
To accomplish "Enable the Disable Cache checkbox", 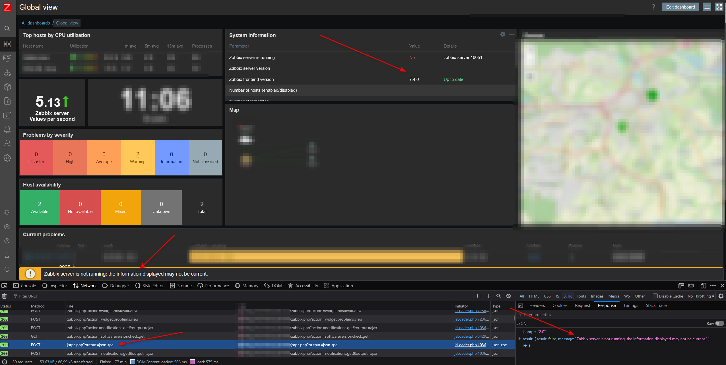I will (x=655, y=296).
